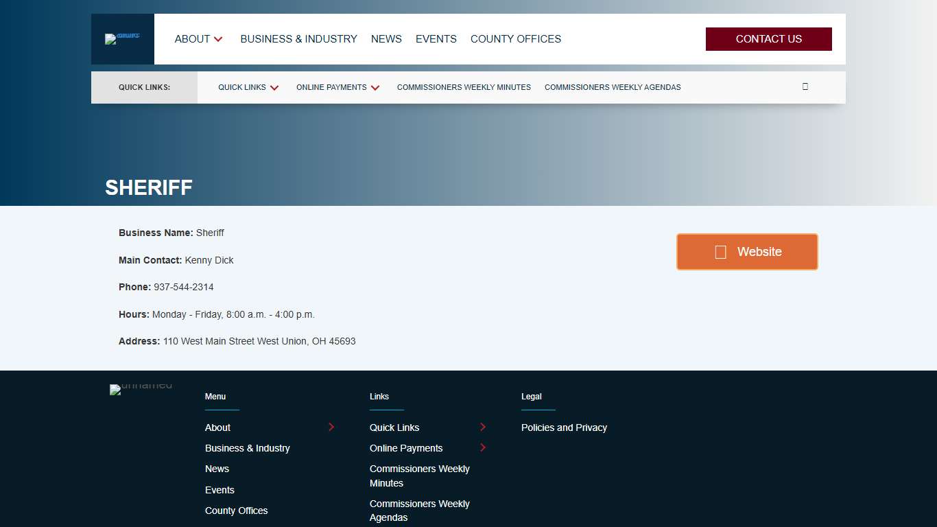This screenshot has width=937, height=527.
Task: Expand footer About submenu arrow
Action: click(331, 427)
